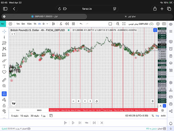Select the Text tool

click(x=4, y=66)
